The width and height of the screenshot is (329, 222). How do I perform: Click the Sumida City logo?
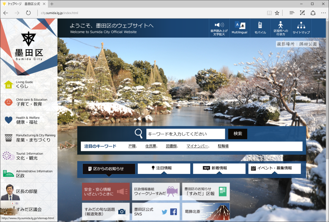tap(29, 46)
